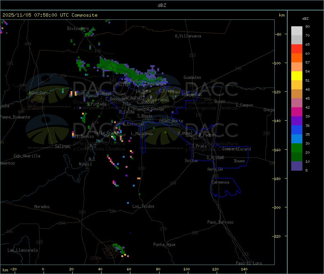Click the G_ALVEAR map label

215,158
